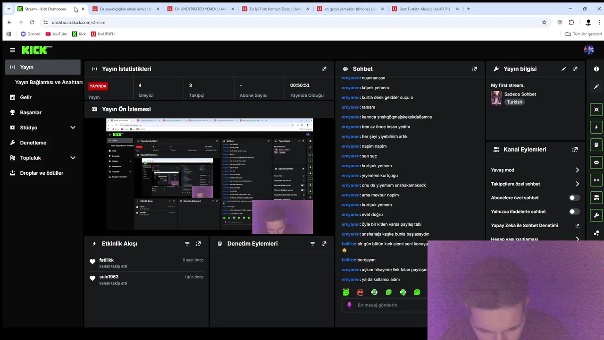The image size is (604, 340).
Task: Edit stream info with the pencil in Yayın bilgisi
Action: 563,69
